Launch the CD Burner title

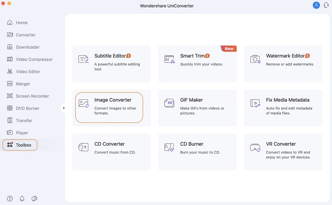(192, 144)
